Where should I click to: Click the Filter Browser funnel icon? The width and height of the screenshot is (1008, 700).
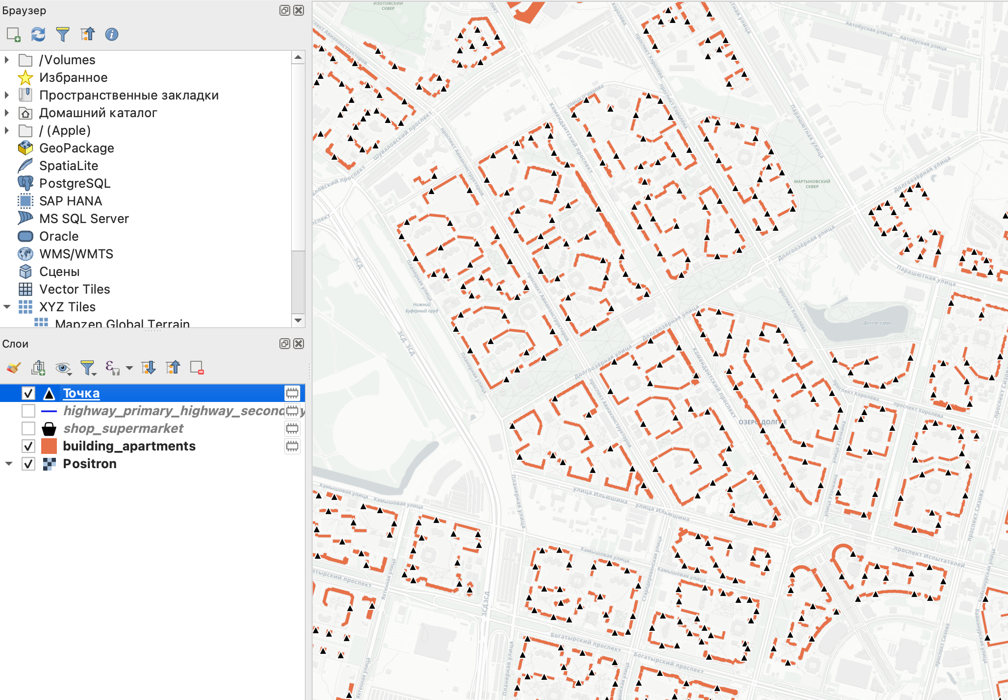[63, 34]
